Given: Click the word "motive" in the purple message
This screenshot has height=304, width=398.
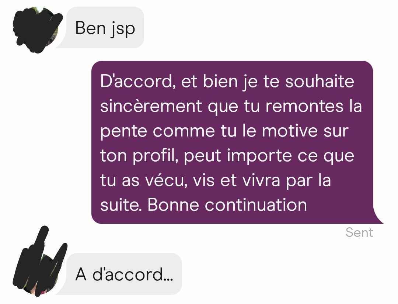Looking at the screenshot, I should pos(290,131).
